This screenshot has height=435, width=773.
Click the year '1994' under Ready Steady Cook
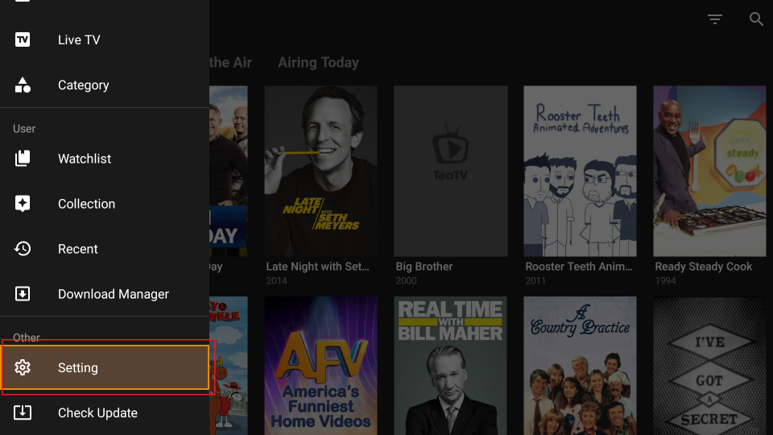[665, 280]
